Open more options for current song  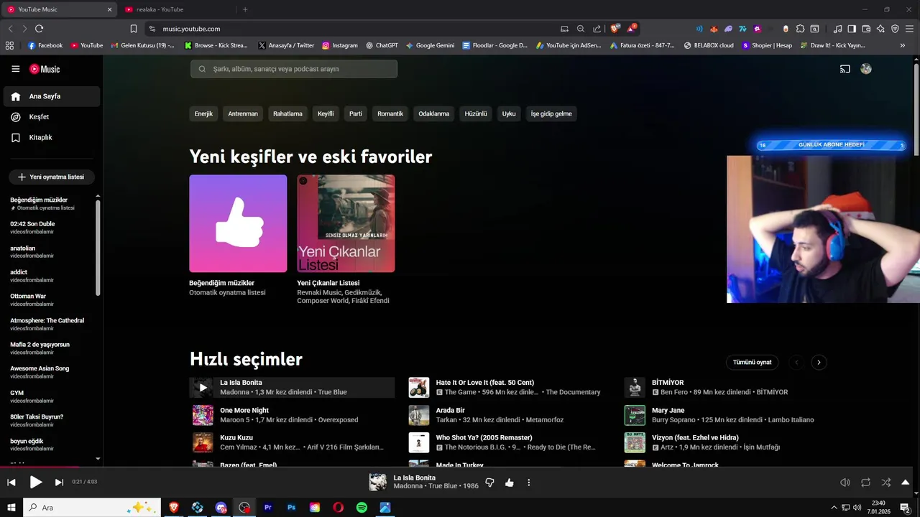pyautogui.click(x=529, y=483)
